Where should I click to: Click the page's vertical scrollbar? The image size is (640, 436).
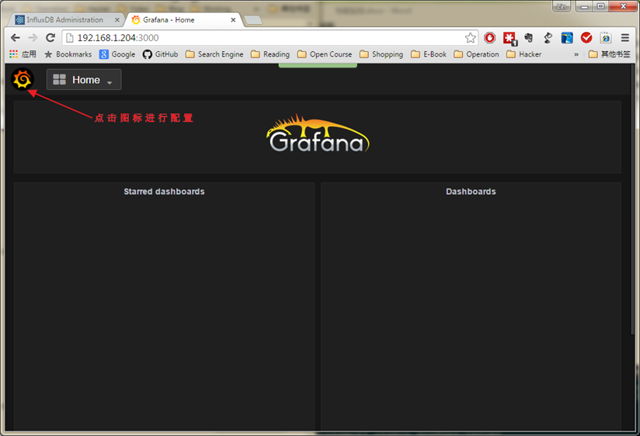633,233
